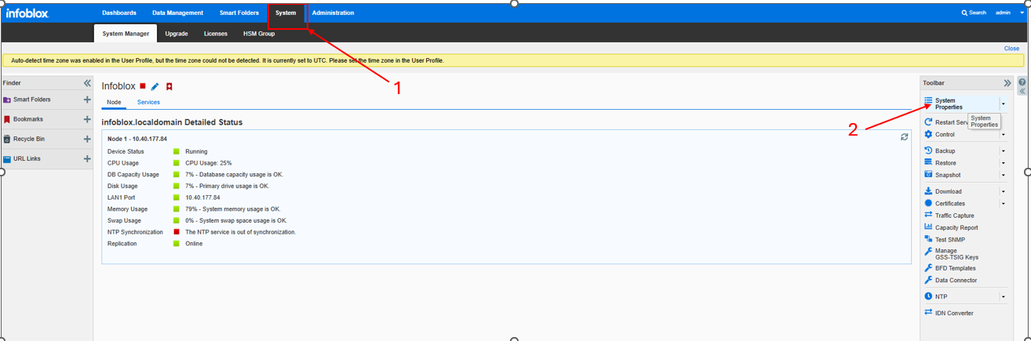Click the help question mark icon
The width and height of the screenshot is (1031, 341).
pos(1022,82)
